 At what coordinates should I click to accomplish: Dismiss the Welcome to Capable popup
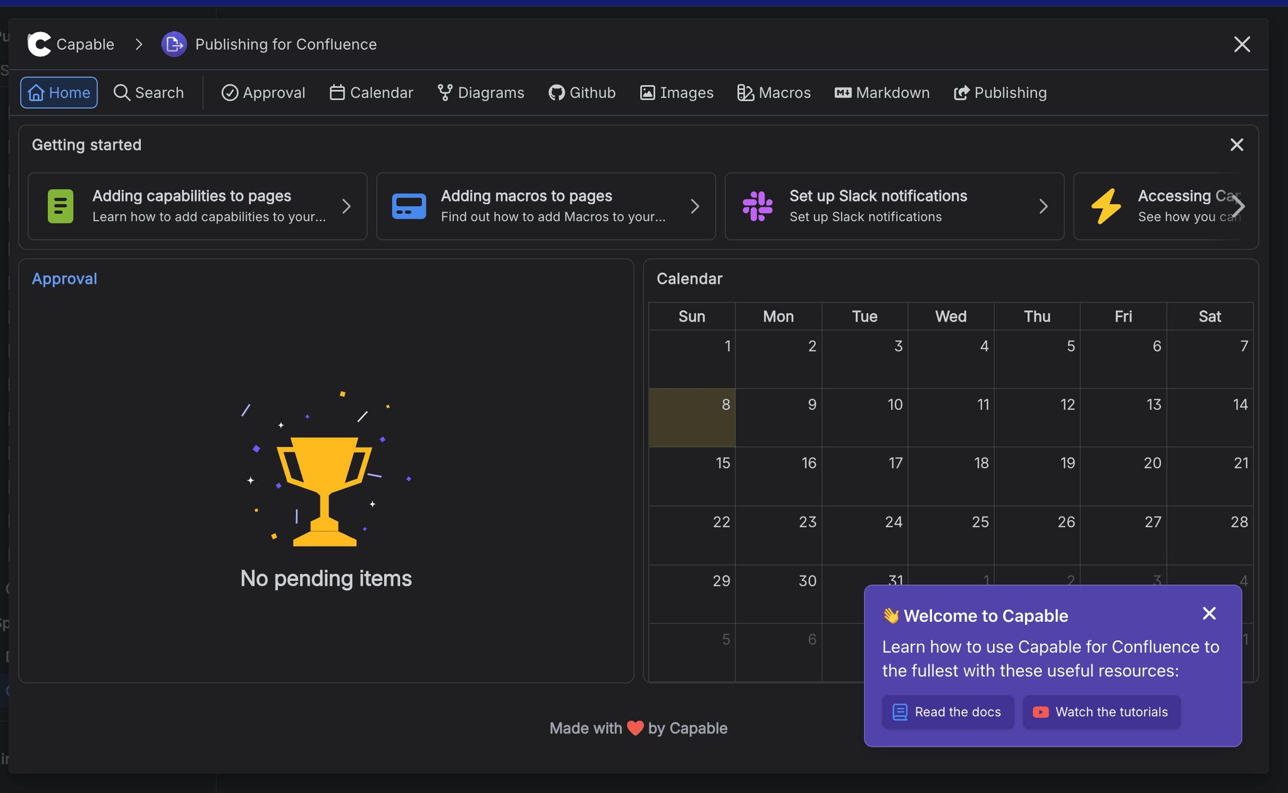click(1209, 613)
